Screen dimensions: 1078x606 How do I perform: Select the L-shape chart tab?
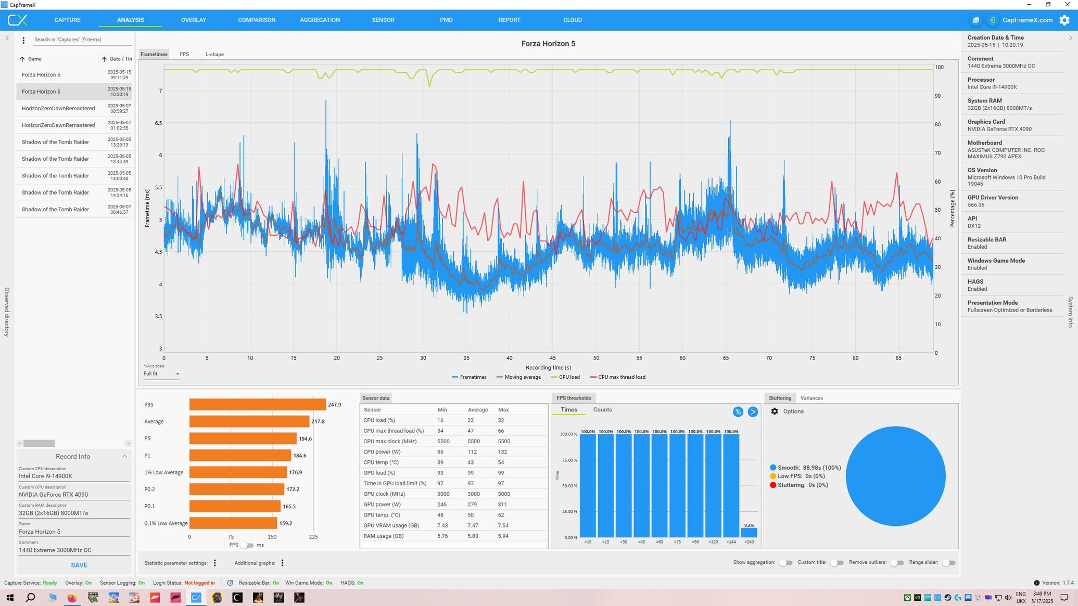pyautogui.click(x=214, y=54)
